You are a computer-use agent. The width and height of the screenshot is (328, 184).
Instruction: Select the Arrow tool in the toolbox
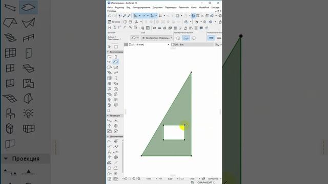click(x=109, y=47)
